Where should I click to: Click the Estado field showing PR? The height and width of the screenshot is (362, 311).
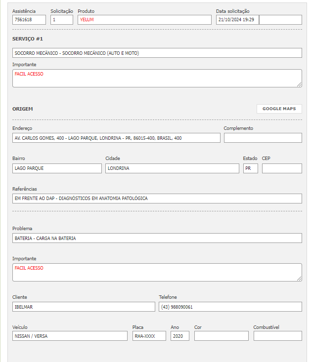coord(250,168)
